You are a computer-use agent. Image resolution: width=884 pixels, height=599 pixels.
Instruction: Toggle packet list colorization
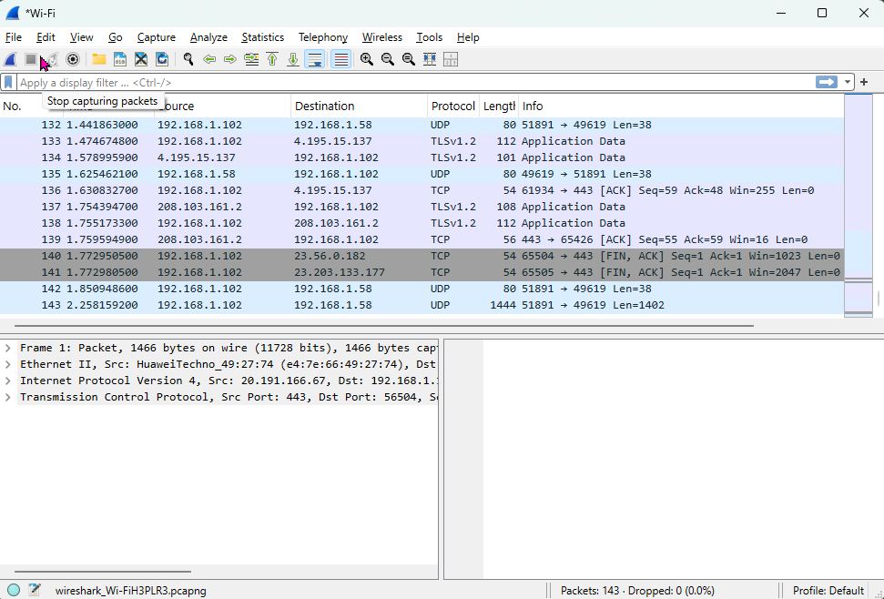[341, 59]
